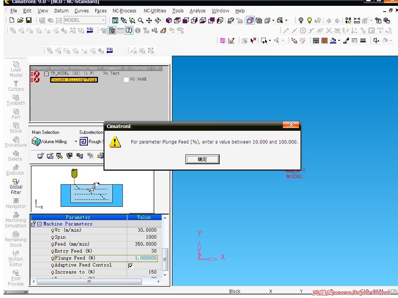Toggle the checkbox beside NO NAME cutter
This screenshot has height=298, width=398.
(x=126, y=80)
